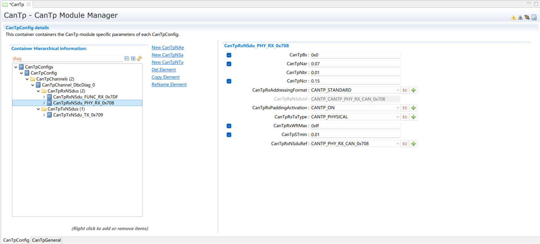Image resolution: width=540 pixels, height=244 pixels.
Task: Click the yellow warning icon in the header
Action: click(513, 17)
